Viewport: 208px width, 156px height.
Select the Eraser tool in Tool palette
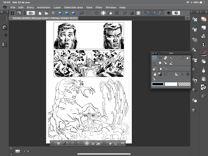click(x=165, y=58)
